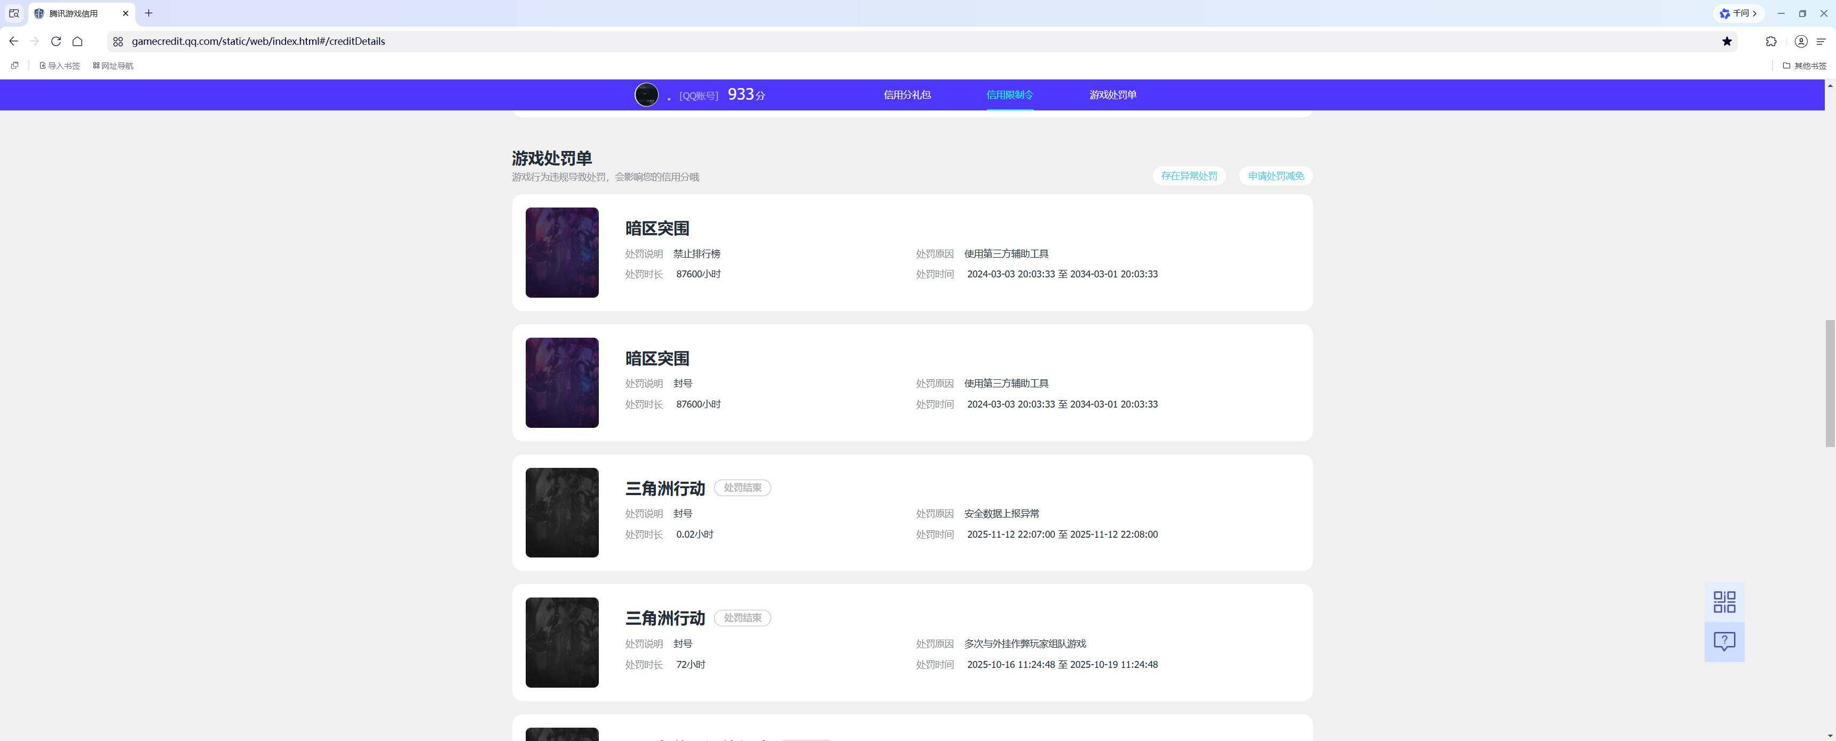Viewport: 1836px width, 741px height.
Task: Open the help feedback floating button
Action: [x=1724, y=642]
